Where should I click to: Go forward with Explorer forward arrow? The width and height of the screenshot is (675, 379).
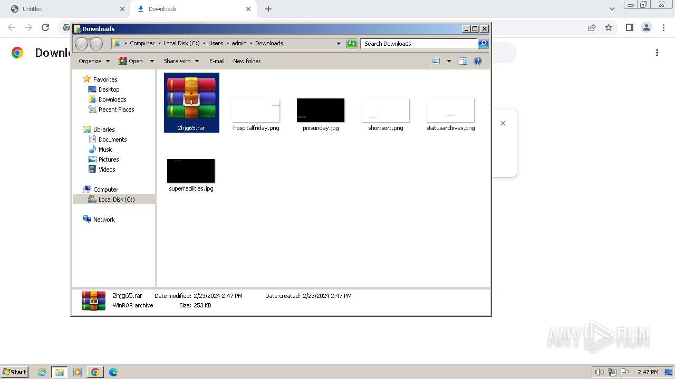(96, 44)
